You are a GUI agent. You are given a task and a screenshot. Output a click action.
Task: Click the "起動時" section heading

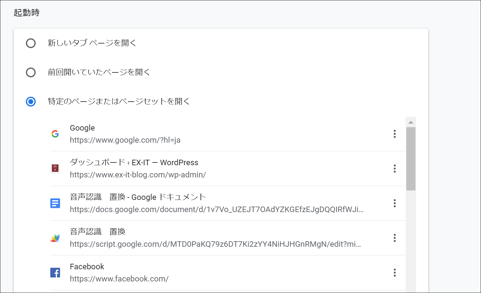[27, 12]
